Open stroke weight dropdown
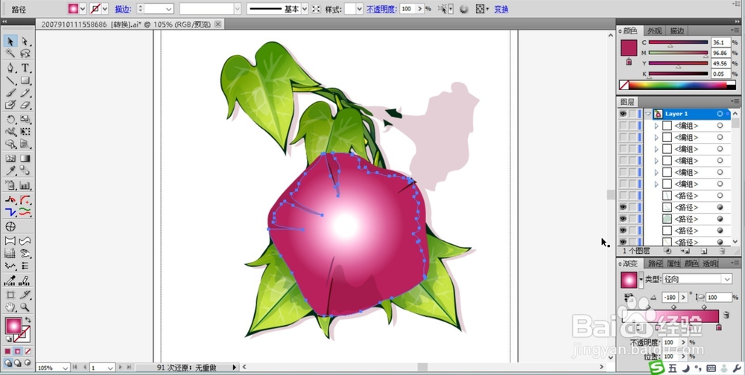This screenshot has height=375, width=745. (168, 9)
